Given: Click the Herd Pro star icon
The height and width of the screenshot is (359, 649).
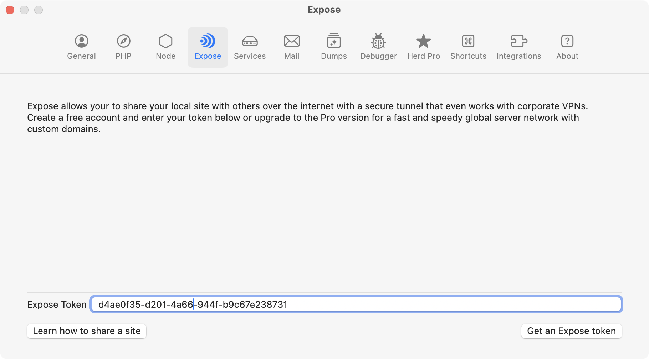Looking at the screenshot, I should [423, 41].
